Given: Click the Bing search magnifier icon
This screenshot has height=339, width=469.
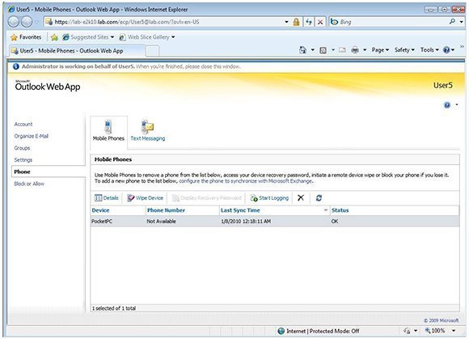Looking at the screenshot, I should 452,22.
